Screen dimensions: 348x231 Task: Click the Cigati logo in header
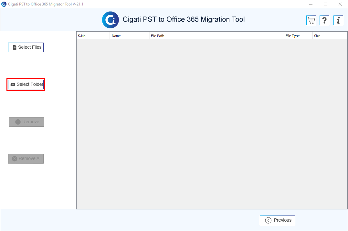pos(110,20)
